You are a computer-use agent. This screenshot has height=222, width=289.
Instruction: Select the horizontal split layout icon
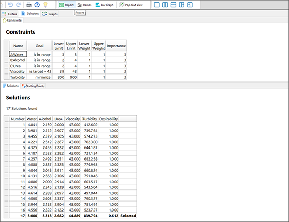pyautogui.click(x=173, y=5)
